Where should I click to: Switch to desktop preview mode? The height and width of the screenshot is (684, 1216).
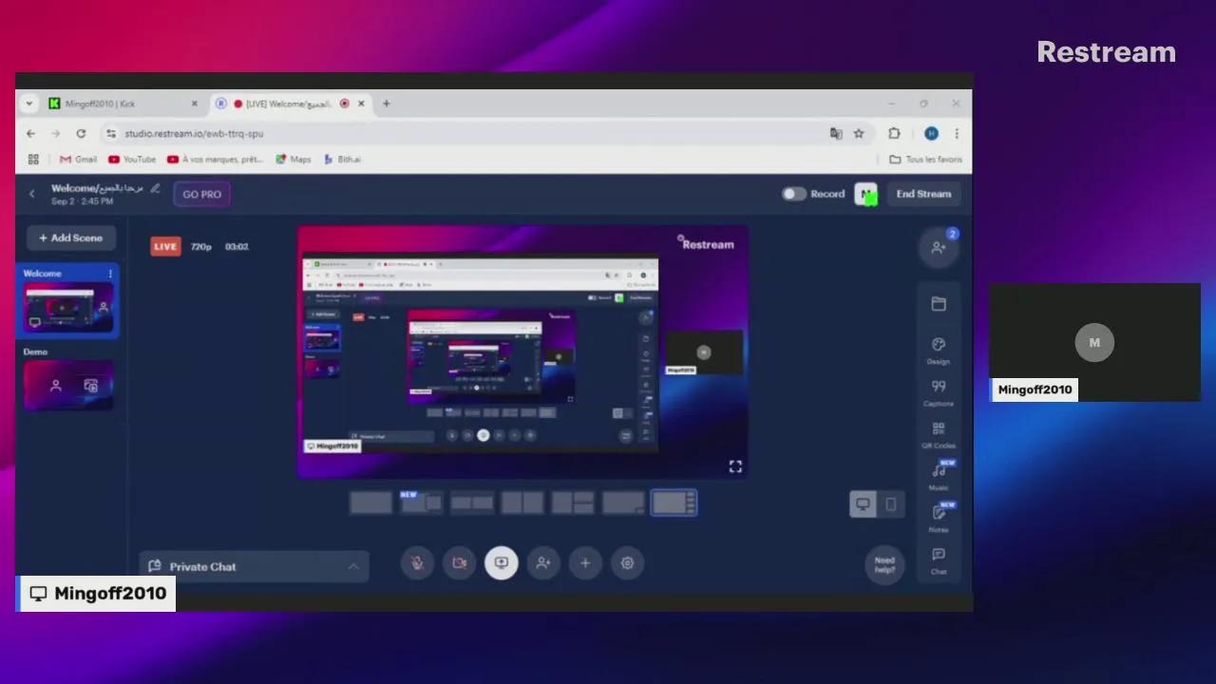[863, 504]
